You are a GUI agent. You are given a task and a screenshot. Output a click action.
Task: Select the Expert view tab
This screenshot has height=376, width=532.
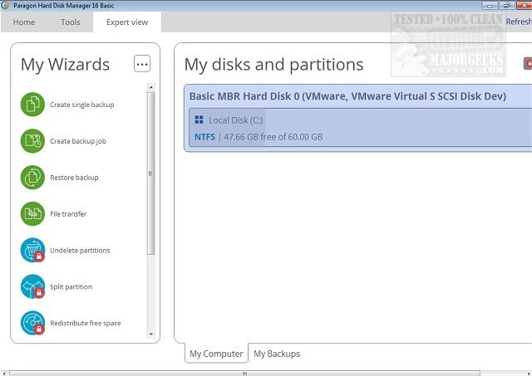pyautogui.click(x=127, y=22)
